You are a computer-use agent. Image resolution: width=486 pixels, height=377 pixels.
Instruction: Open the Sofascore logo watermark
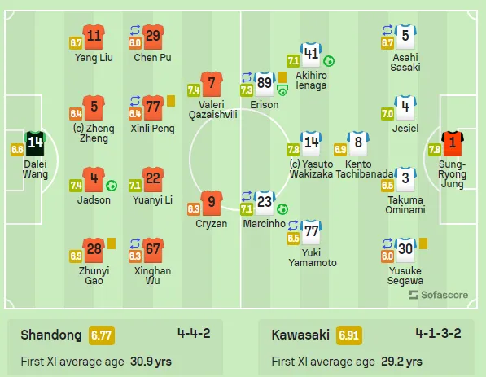pos(439,295)
